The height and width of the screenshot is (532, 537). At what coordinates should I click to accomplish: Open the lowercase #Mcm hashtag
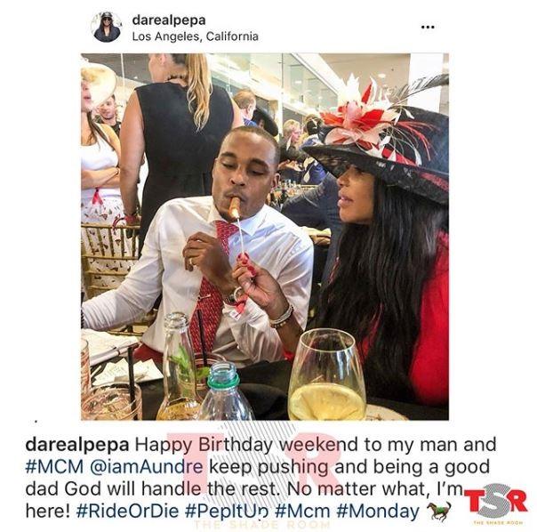point(302,511)
